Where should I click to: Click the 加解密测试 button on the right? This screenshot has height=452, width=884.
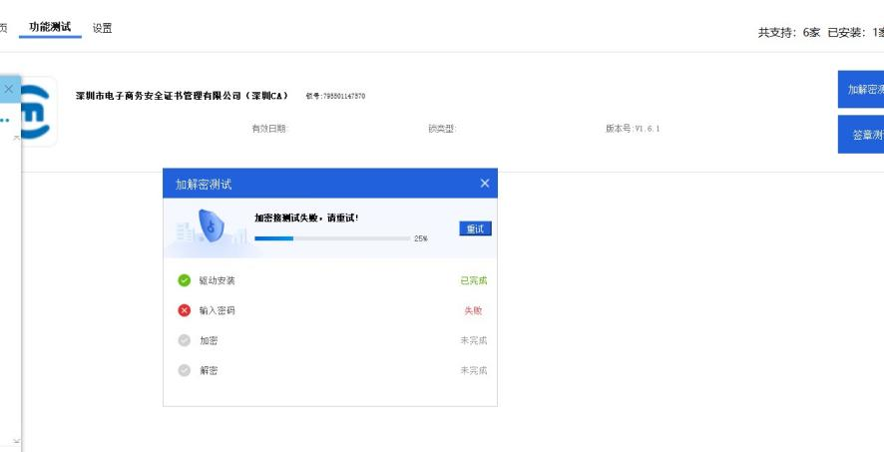coord(862,89)
